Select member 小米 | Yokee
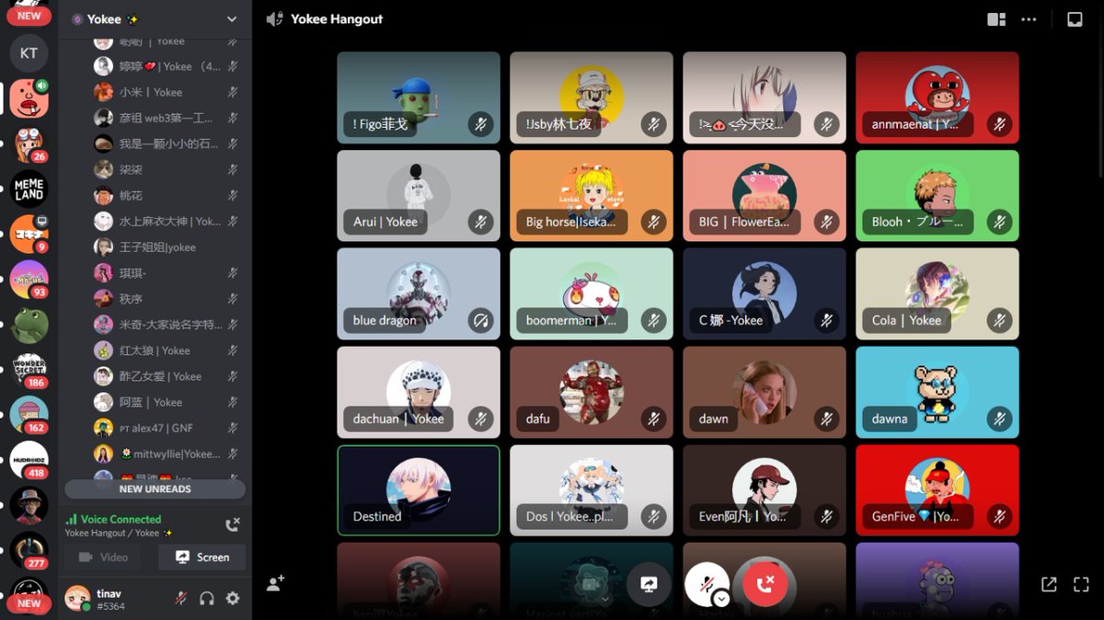 pos(167,92)
